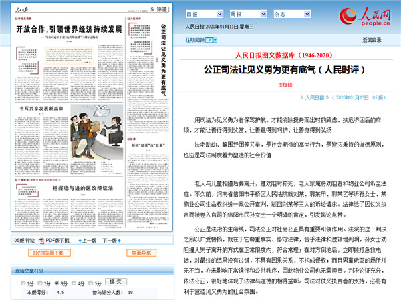This screenshot has height=300, width=401.
Task: Open the 日报 dropdown list
Action: [x=205, y=14]
